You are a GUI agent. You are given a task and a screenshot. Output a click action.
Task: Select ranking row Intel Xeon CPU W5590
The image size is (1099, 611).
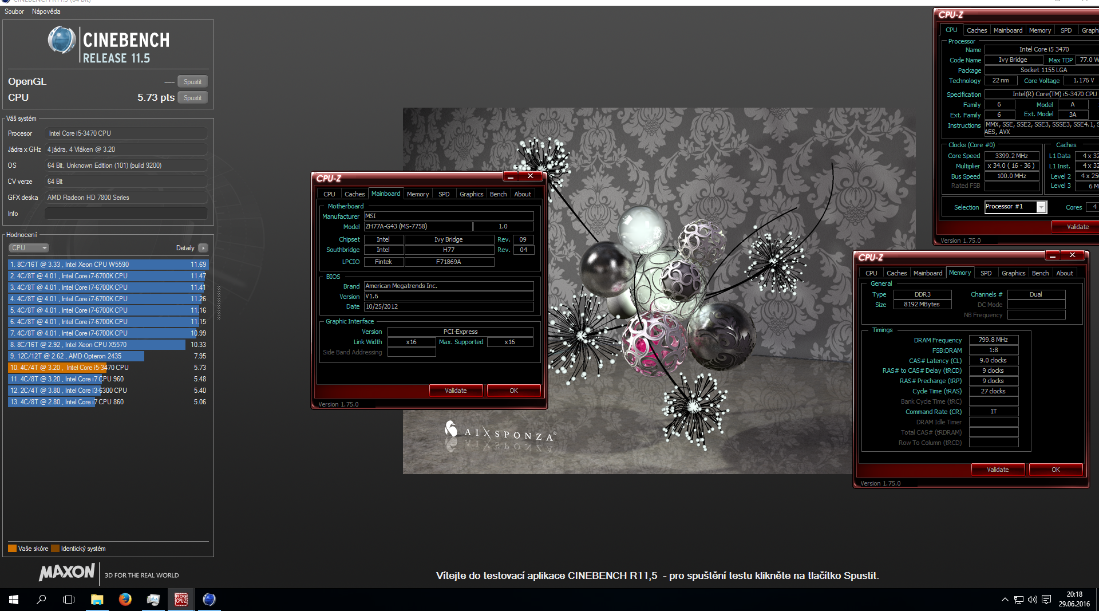[108, 265]
